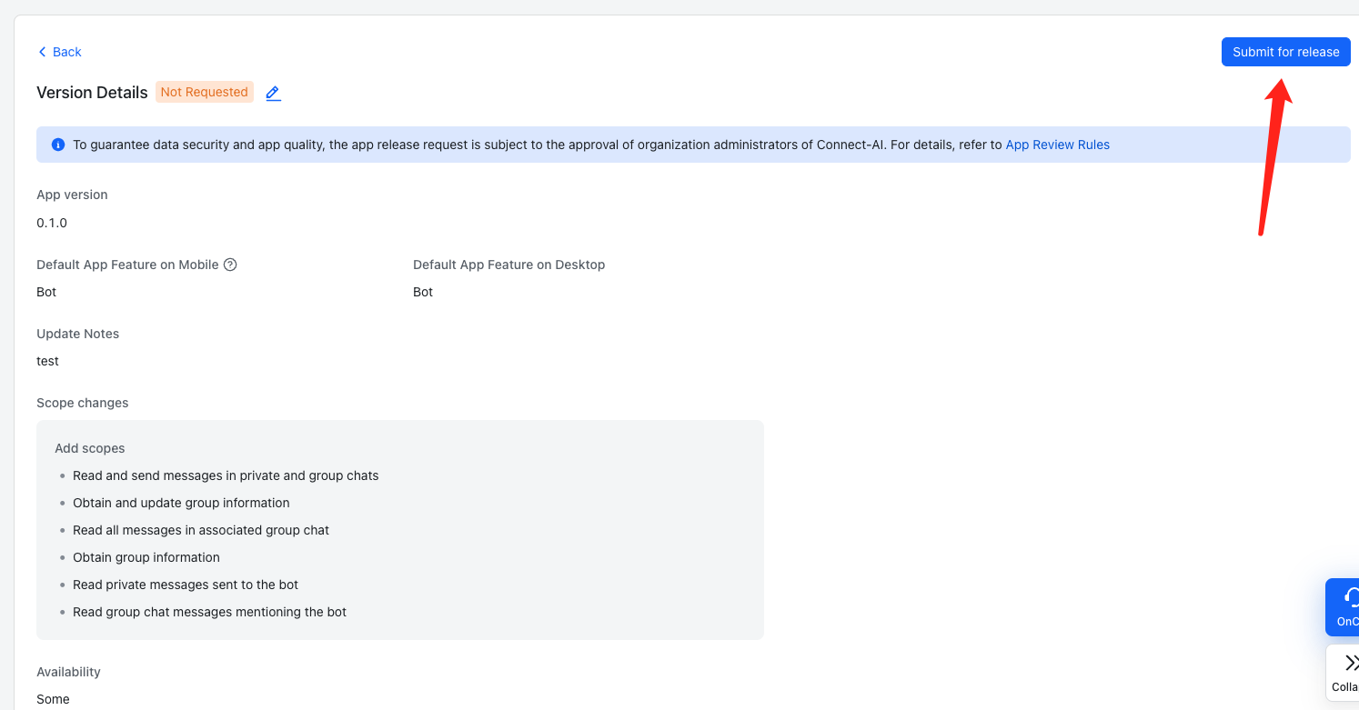Click the App version value 0.1.0
This screenshot has width=1359, height=710.
click(x=52, y=223)
